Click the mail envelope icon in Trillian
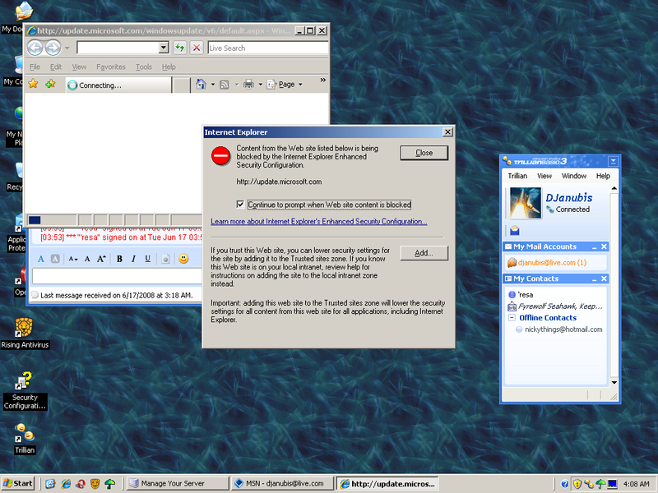This screenshot has width=658, height=493. tap(515, 230)
